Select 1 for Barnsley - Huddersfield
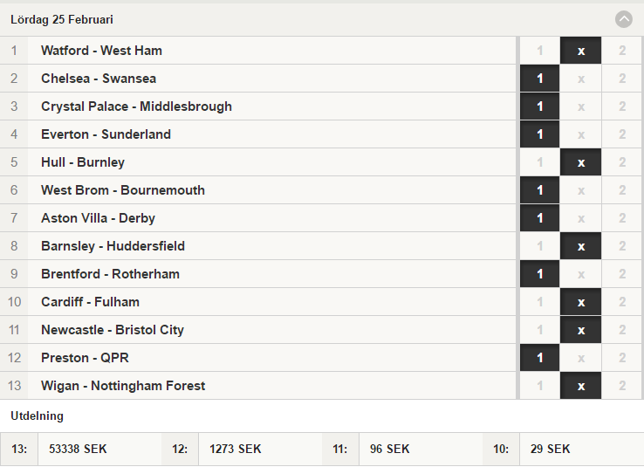 [539, 246]
